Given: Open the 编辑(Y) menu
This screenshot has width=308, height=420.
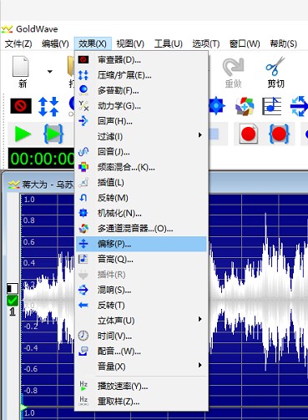Looking at the screenshot, I should click(x=55, y=43).
